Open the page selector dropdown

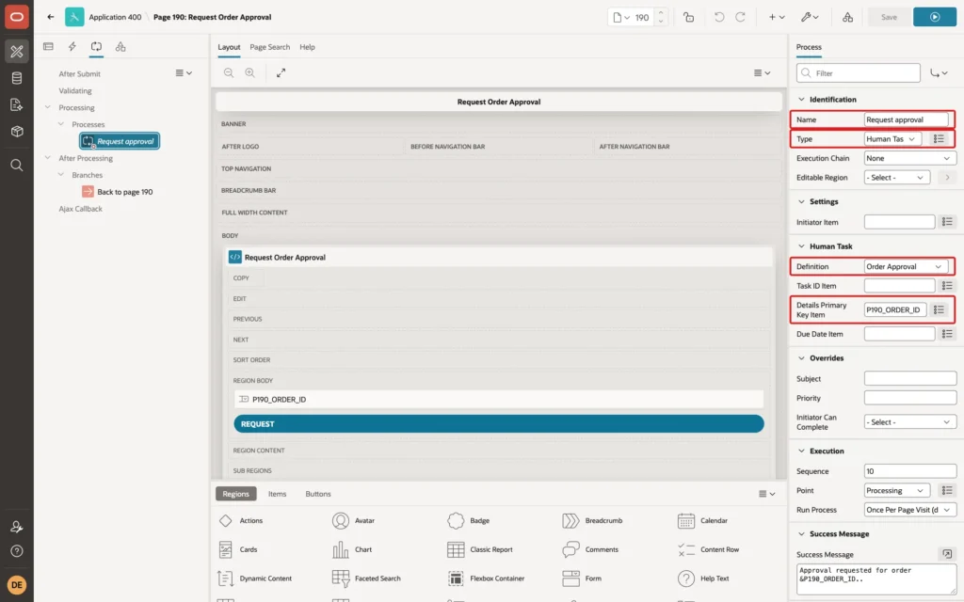tap(621, 17)
